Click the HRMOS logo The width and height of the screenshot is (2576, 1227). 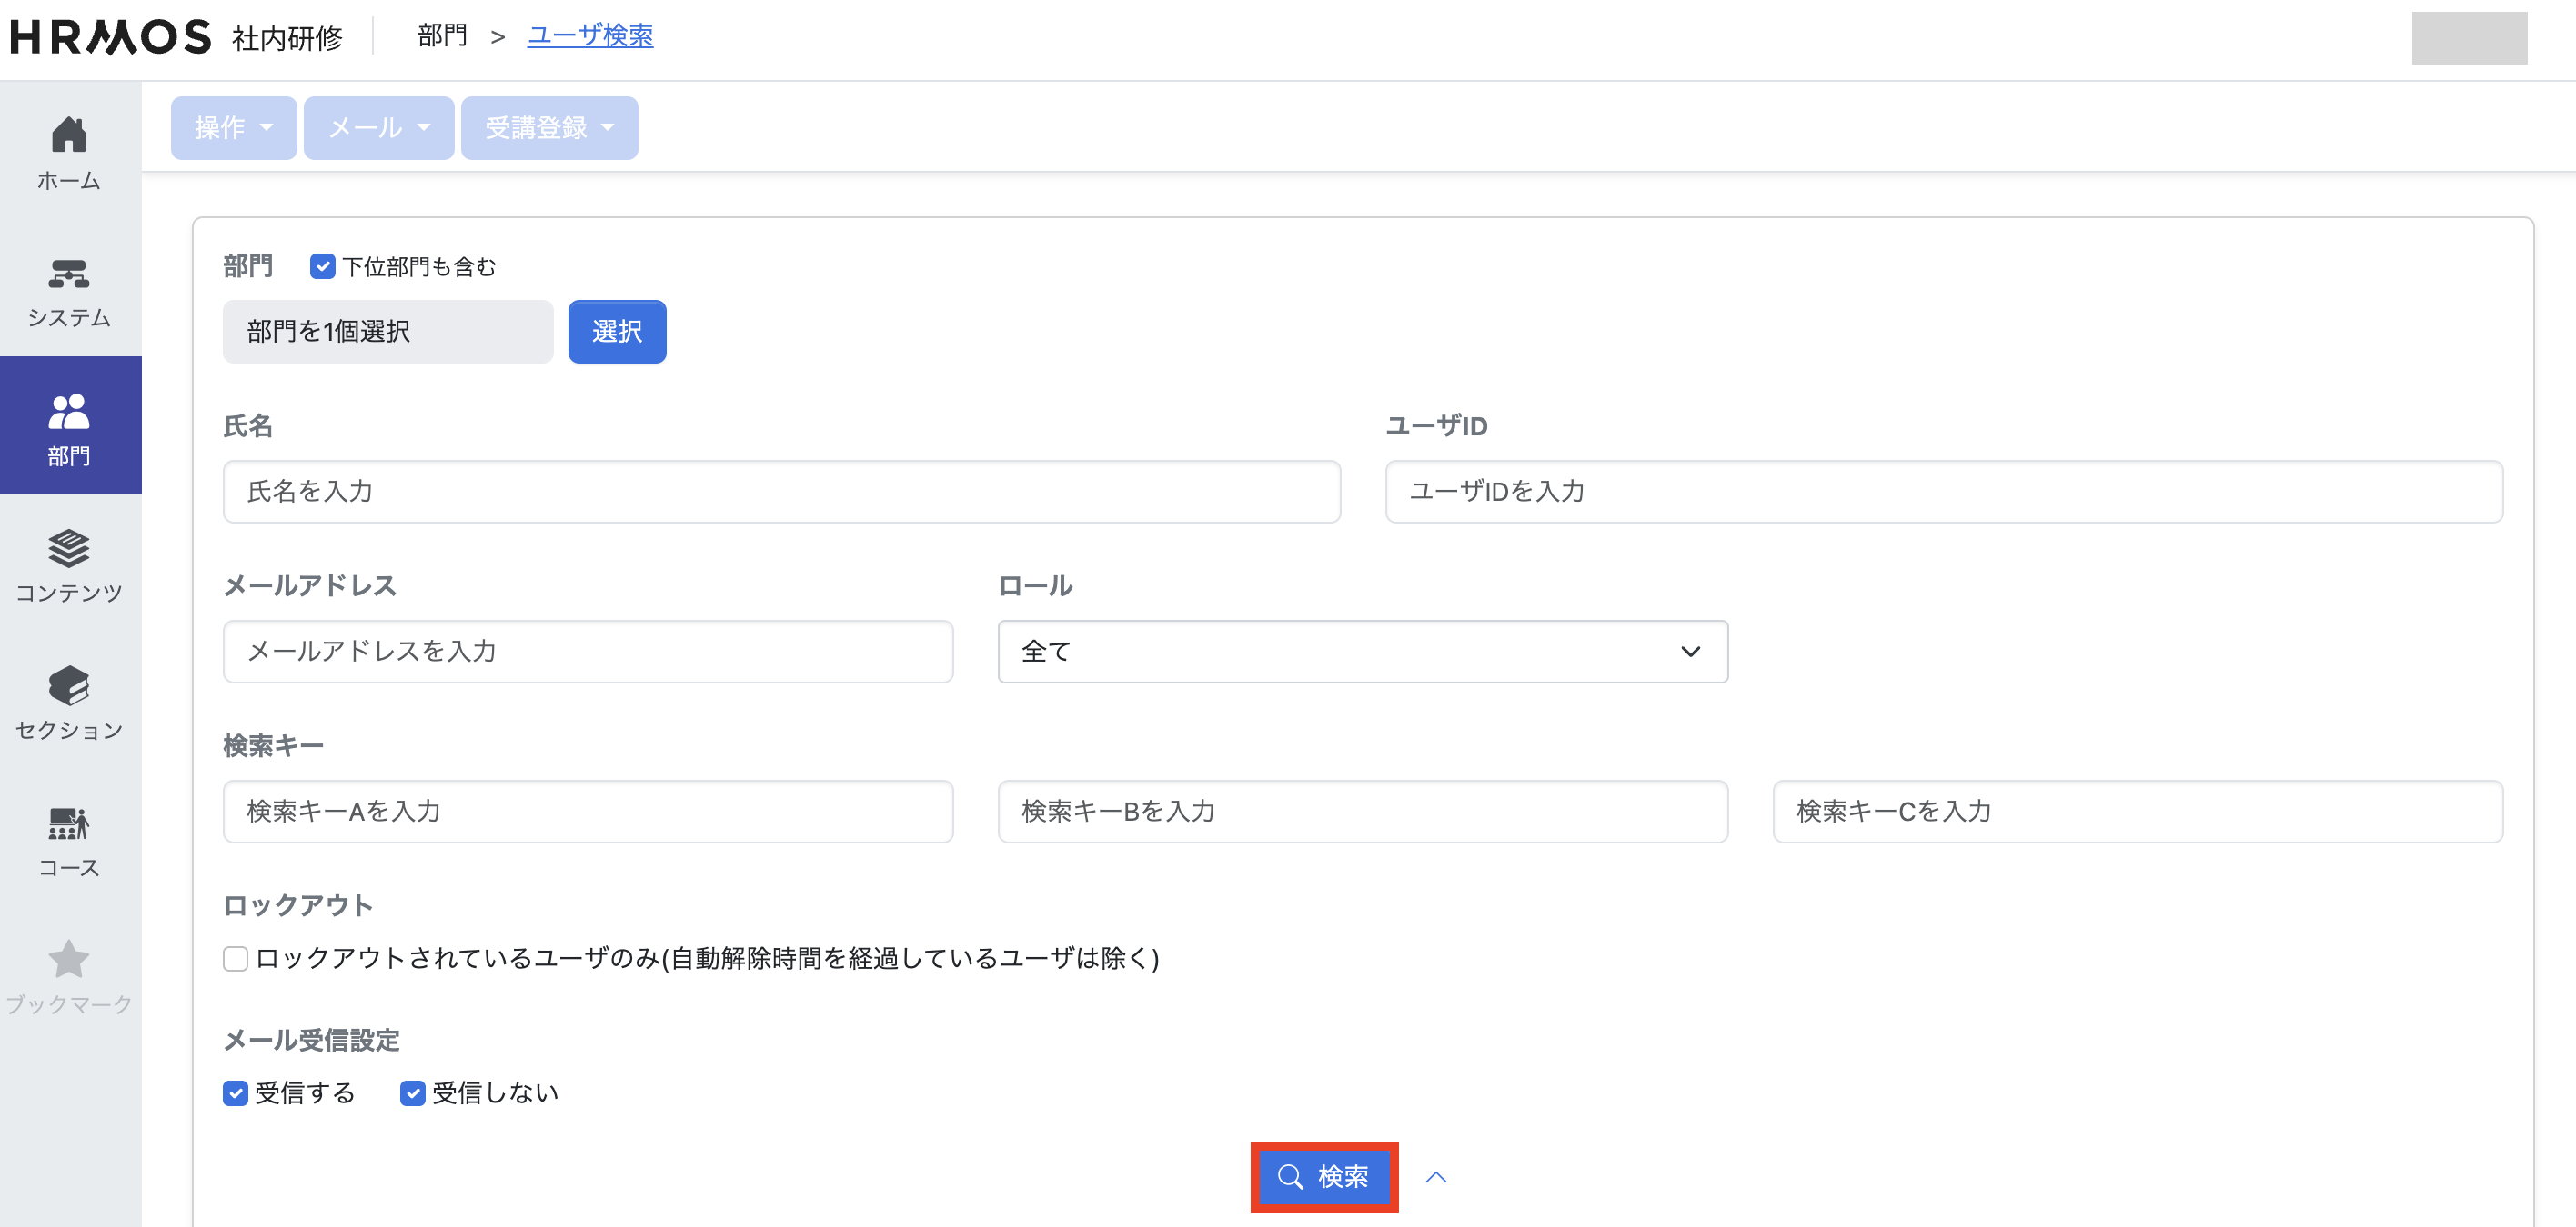(110, 37)
